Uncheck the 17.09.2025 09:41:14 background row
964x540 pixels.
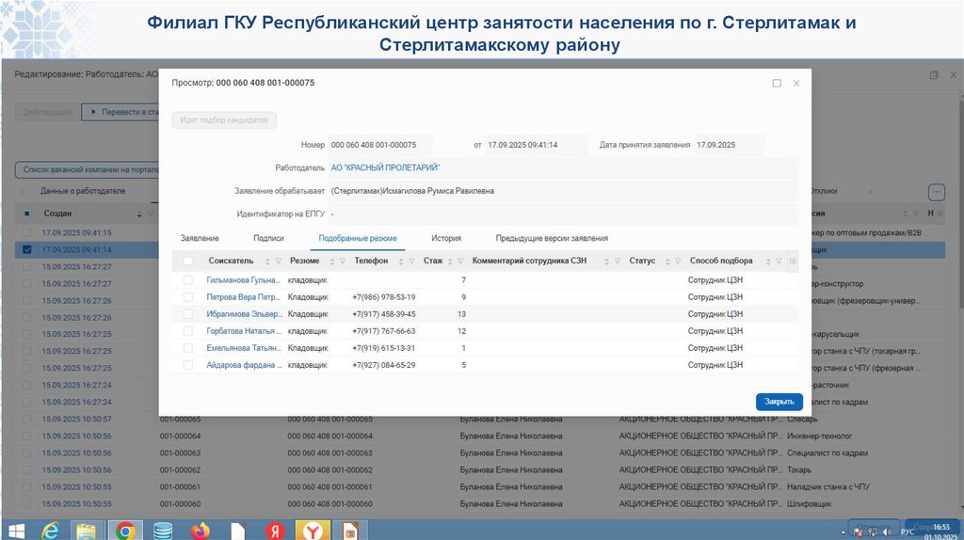pos(26,250)
